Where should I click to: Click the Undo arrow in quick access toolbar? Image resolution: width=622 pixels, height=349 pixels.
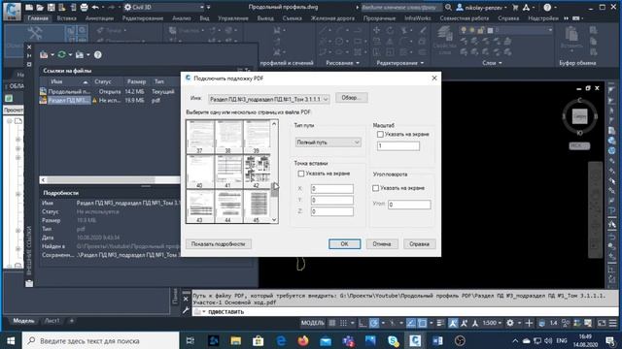tap(95, 7)
